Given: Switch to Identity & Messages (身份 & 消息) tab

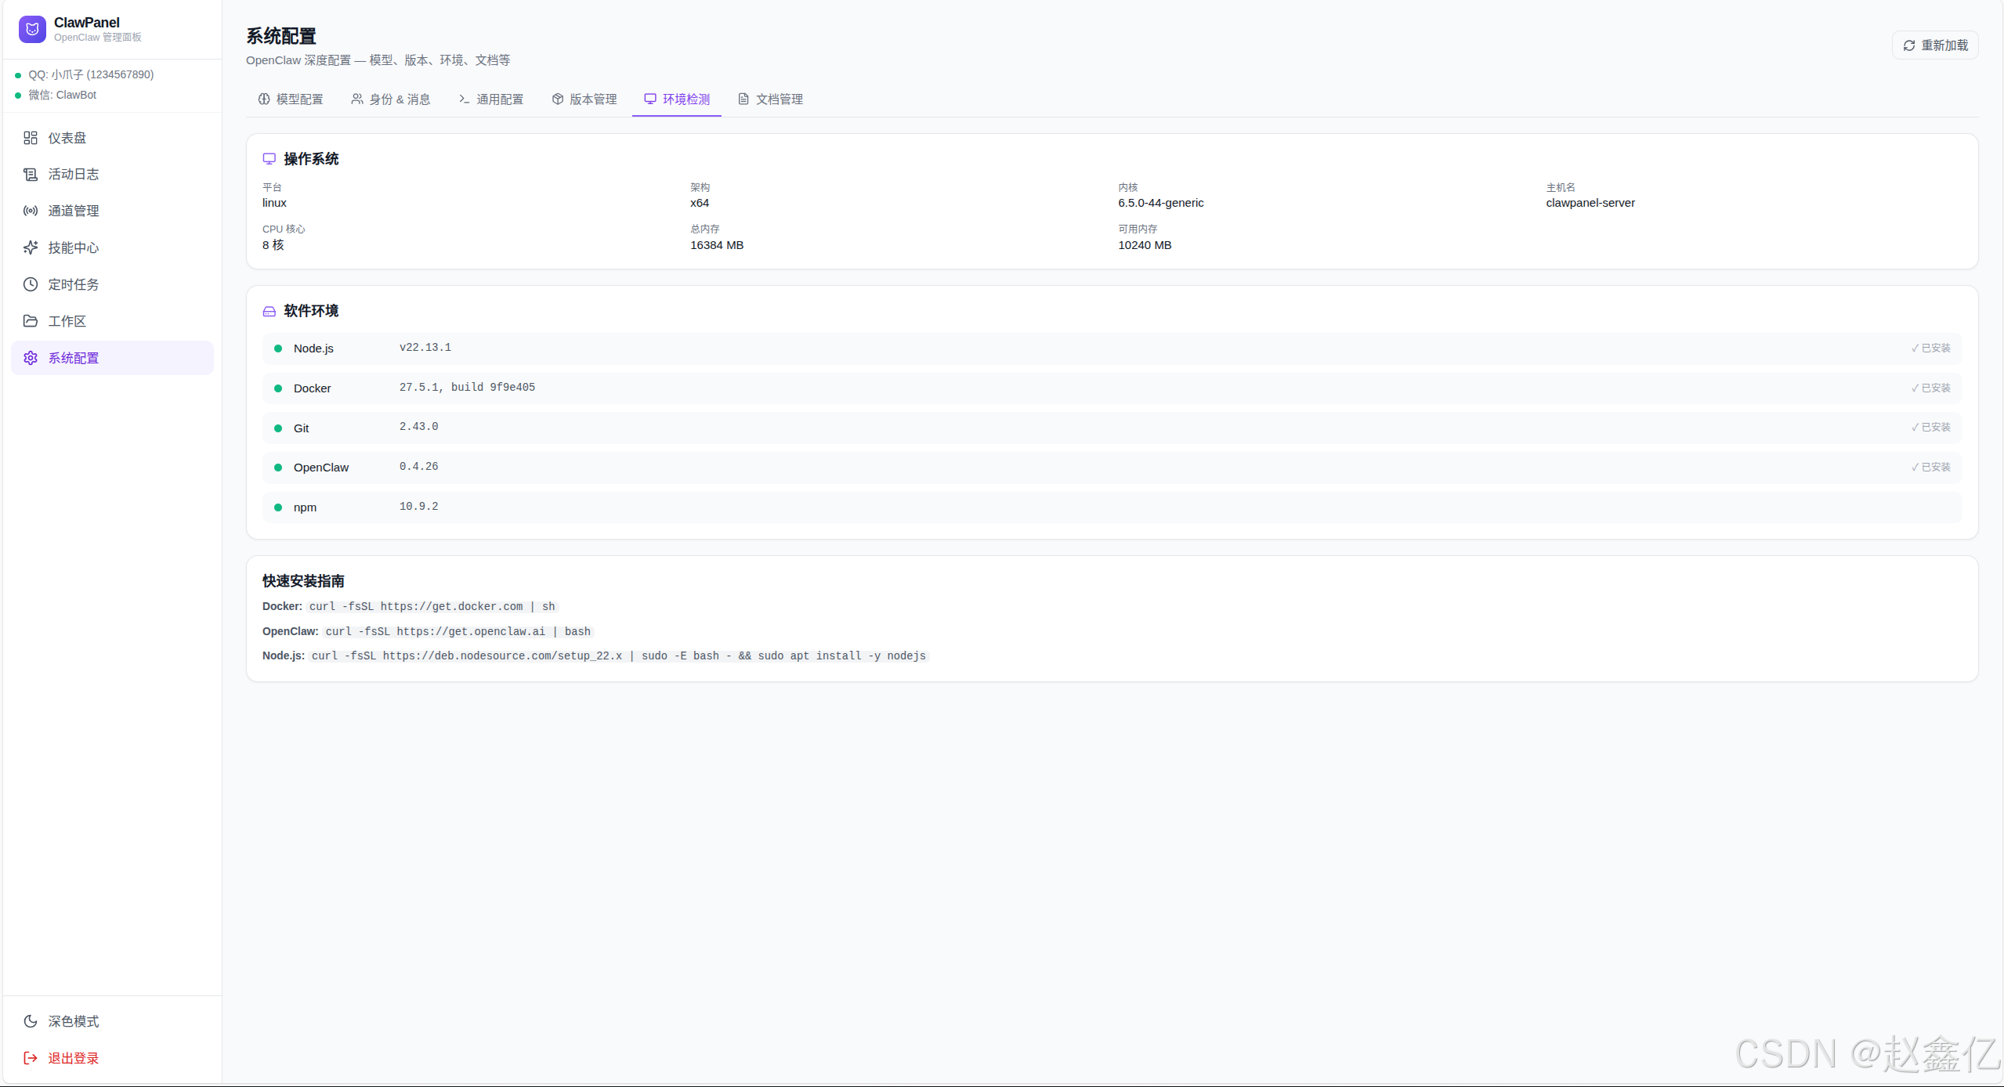Looking at the screenshot, I should [391, 99].
